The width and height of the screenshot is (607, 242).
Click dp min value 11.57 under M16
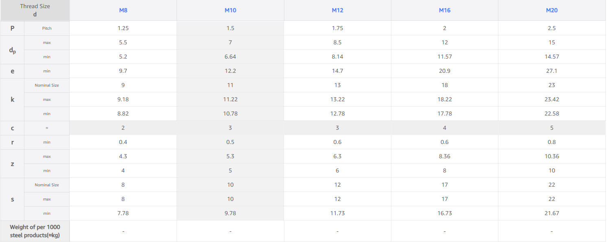coord(445,57)
